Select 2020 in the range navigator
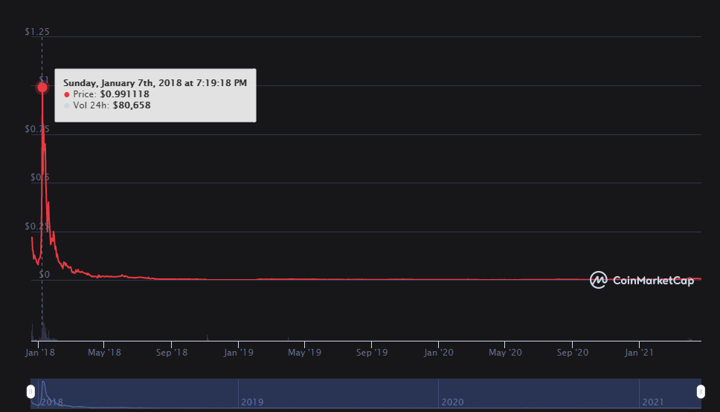The height and width of the screenshot is (412, 720). coord(453,402)
